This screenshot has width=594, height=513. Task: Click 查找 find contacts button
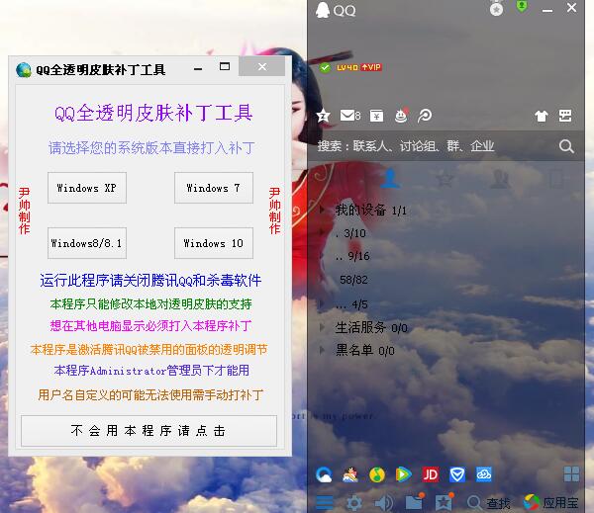coord(489,503)
